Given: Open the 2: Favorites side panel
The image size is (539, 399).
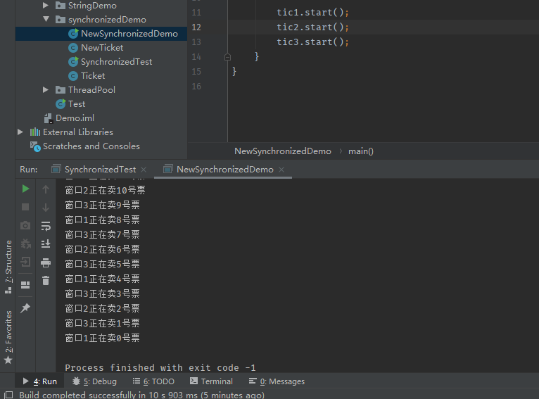Looking at the screenshot, I should tap(8, 338).
